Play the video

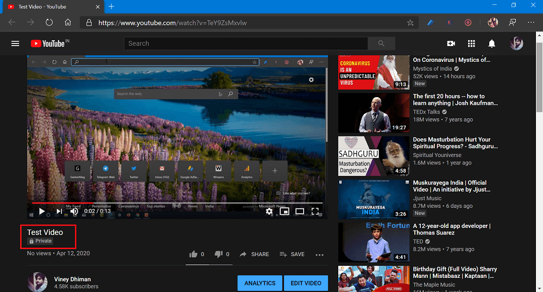(x=42, y=211)
